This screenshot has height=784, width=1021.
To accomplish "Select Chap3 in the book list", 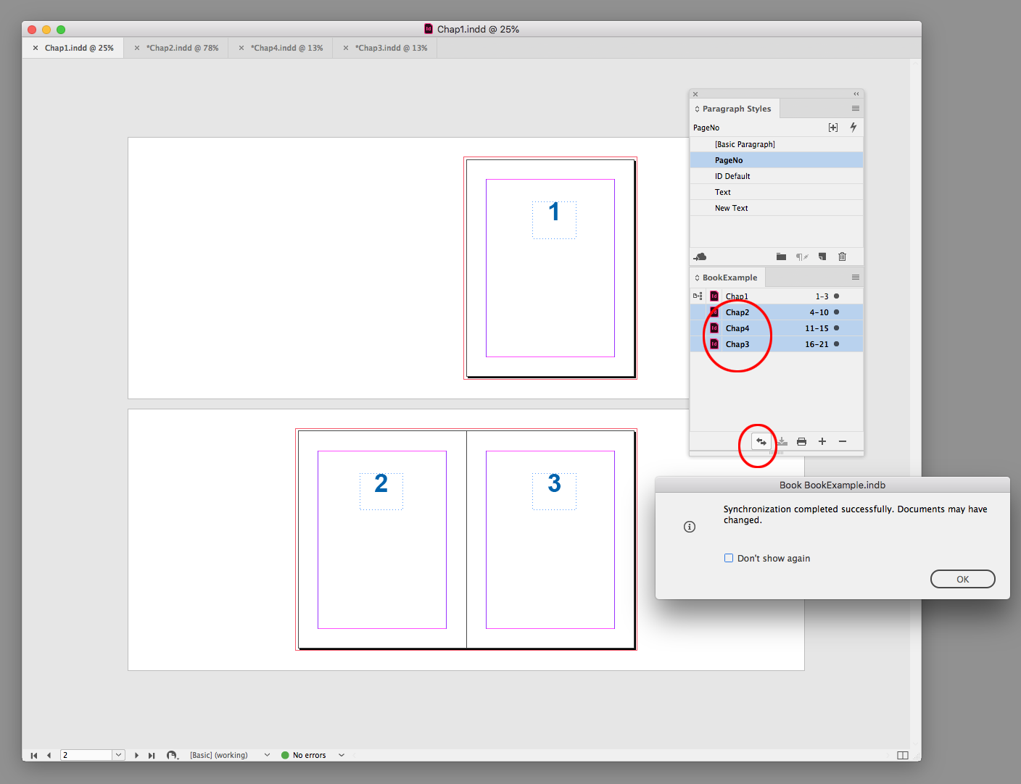I will (x=777, y=343).
